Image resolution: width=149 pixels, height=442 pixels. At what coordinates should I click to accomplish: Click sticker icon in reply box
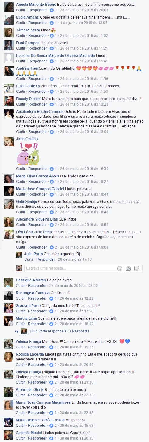pos(137,269)
